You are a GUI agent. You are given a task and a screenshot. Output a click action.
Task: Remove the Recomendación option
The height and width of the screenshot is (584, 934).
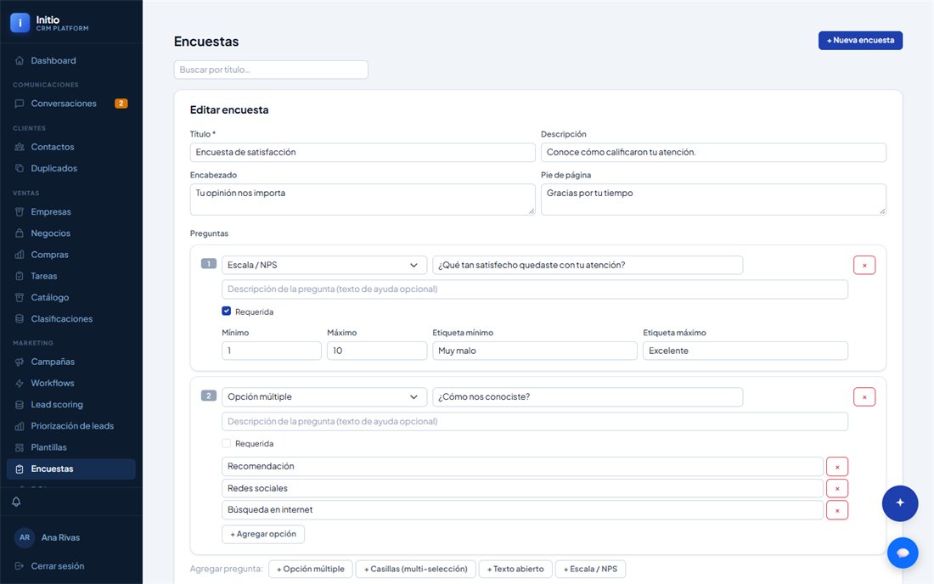point(837,467)
